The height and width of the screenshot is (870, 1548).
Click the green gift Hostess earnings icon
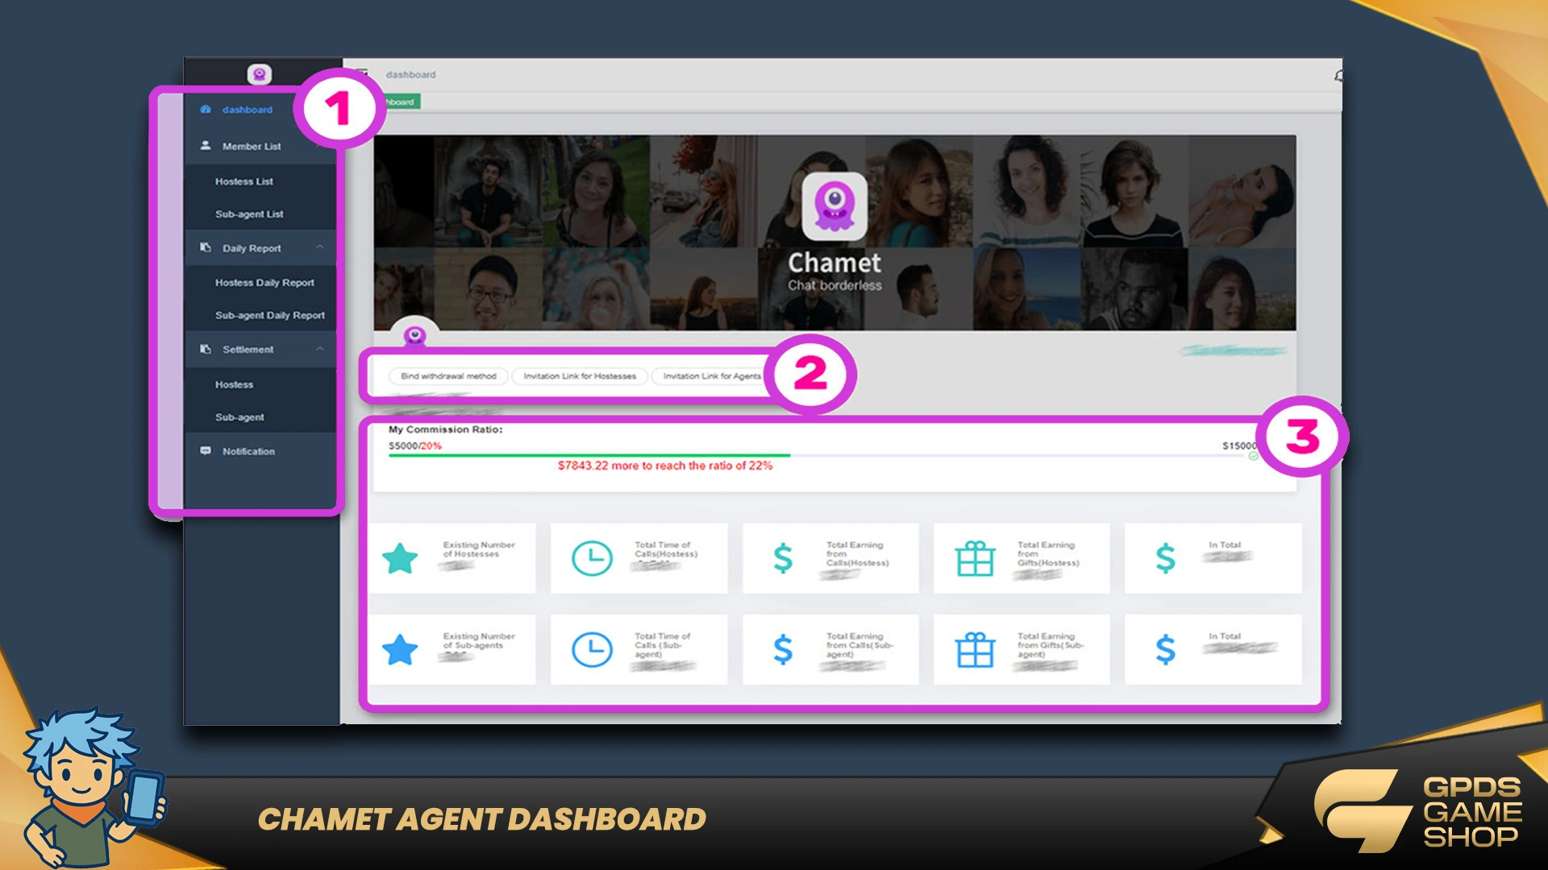tap(975, 558)
